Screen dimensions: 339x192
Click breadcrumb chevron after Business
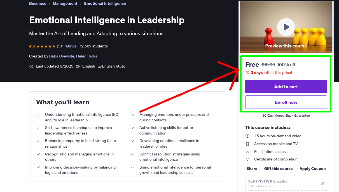(50, 4)
